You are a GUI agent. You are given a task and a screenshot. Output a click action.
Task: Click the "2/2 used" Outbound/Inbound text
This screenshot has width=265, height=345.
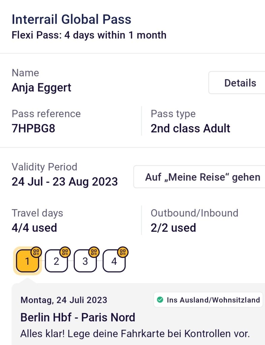tap(173, 228)
